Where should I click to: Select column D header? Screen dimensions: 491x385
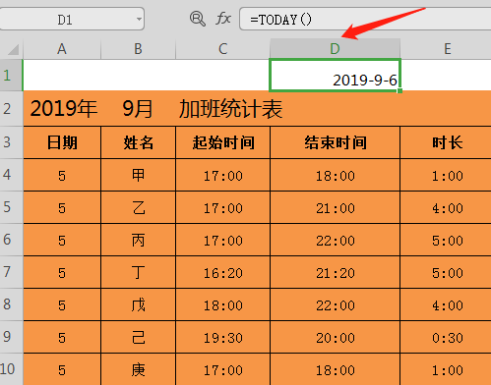pos(335,49)
